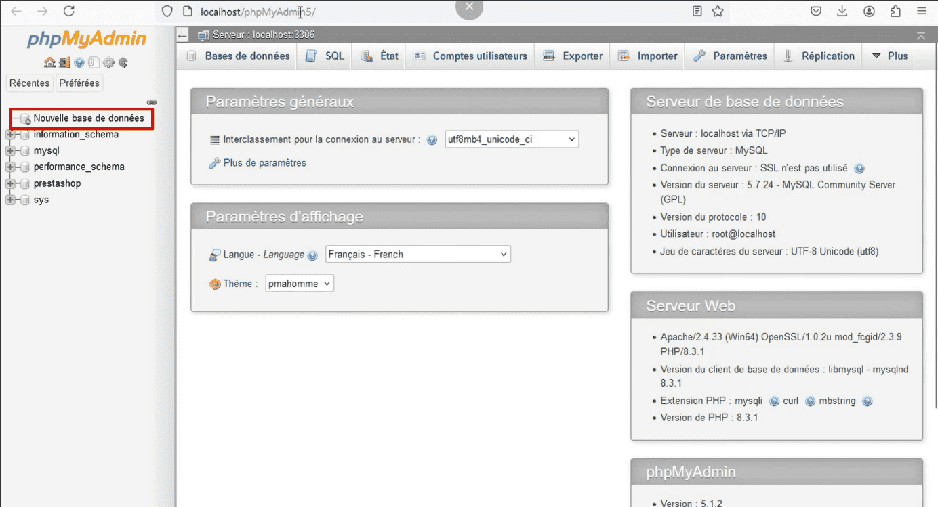Click the shield tracking protection icon
The height and width of the screenshot is (507, 938).
(x=167, y=12)
